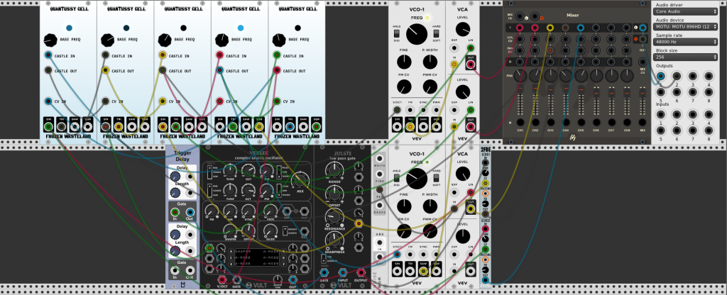Toggle ANLG/DIGI switch on bottom VCO-1
The height and width of the screenshot is (295, 727).
click(x=397, y=178)
